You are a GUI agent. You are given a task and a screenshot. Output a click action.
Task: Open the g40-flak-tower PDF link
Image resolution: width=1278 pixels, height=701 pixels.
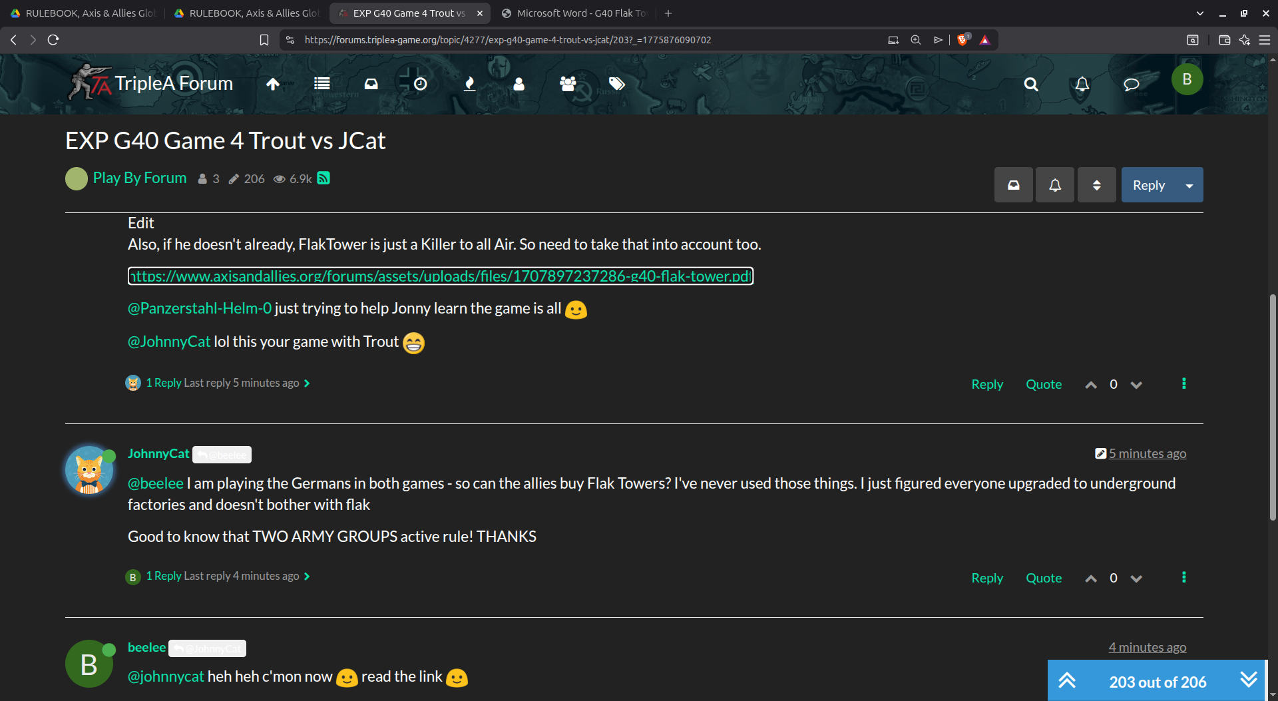click(439, 276)
